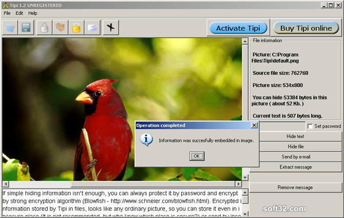This screenshot has width=344, height=218.
Task: Click the text box scrollbar thumb
Action: pos(245,200)
